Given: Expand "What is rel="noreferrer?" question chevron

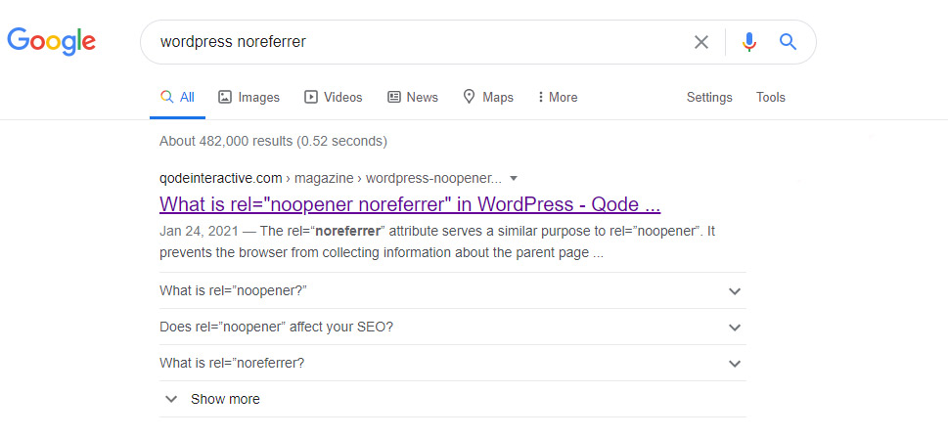Looking at the screenshot, I should tap(735, 364).
